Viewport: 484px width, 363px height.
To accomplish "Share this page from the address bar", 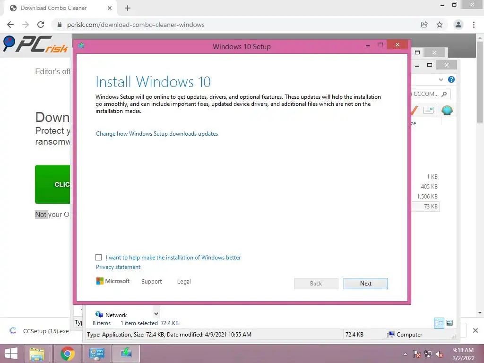I will pyautogui.click(x=424, y=25).
